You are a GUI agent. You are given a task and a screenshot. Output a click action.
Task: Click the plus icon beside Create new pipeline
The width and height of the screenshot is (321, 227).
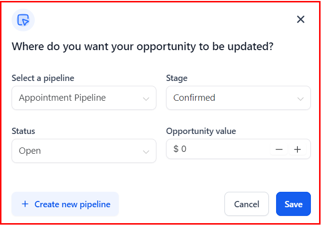25,204
